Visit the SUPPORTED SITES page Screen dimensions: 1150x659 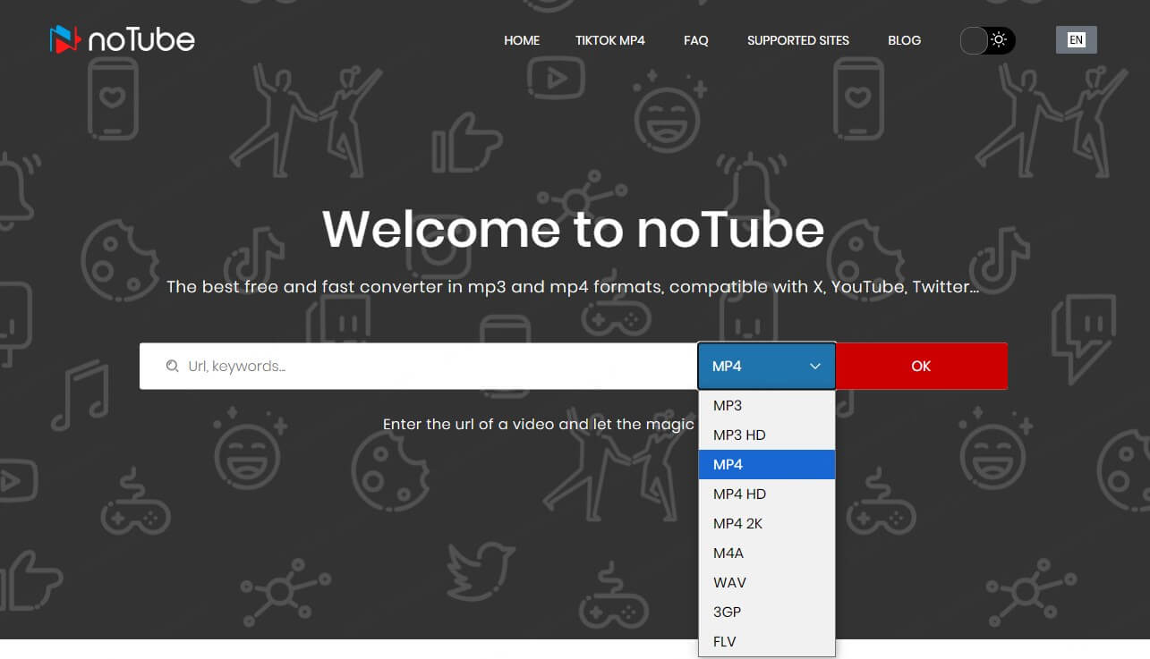(x=798, y=40)
